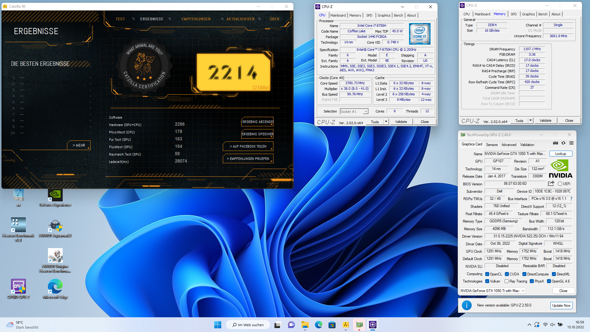Open the EMPFEHLUNGEN menu in Catzilla
The image size is (590, 332).
click(196, 19)
